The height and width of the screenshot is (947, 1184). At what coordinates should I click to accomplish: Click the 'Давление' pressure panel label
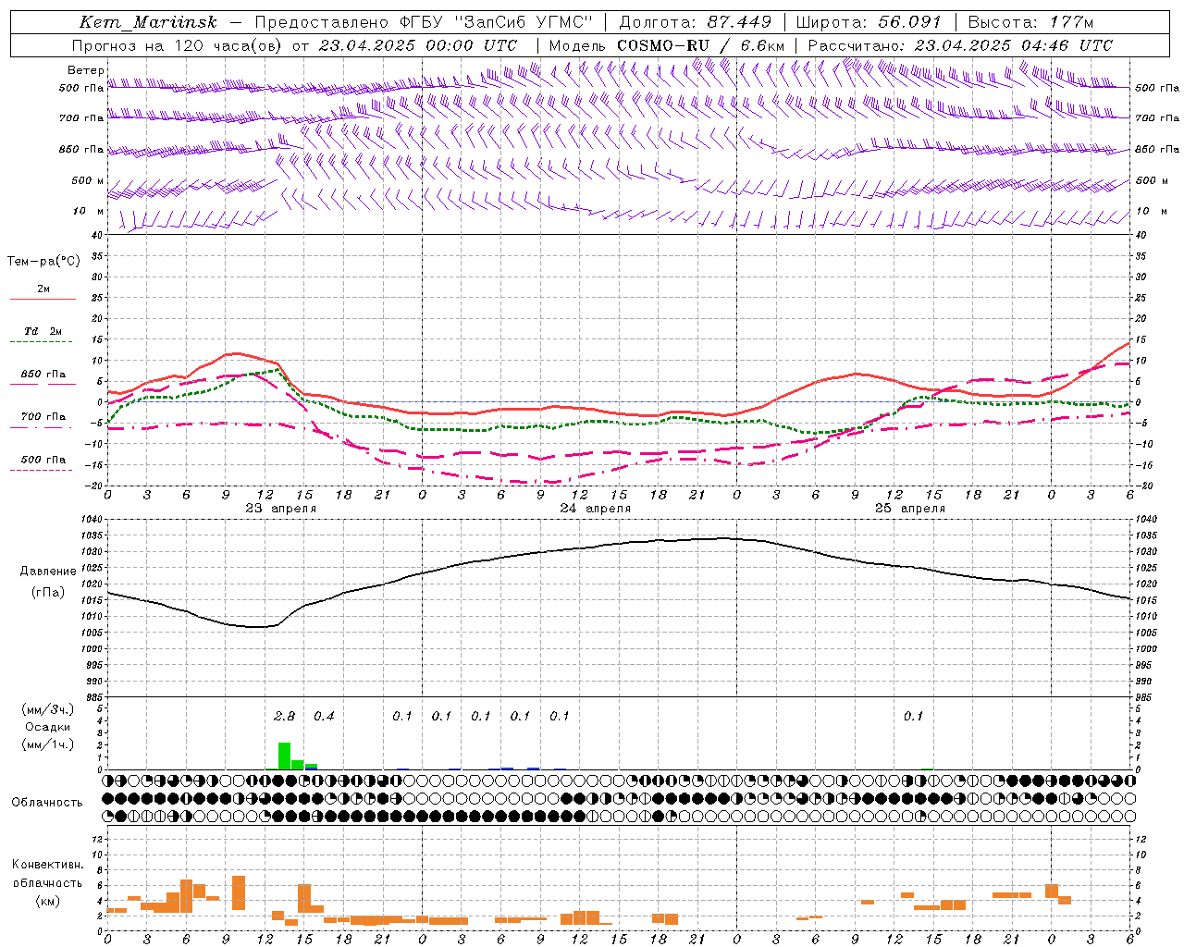[x=48, y=572]
